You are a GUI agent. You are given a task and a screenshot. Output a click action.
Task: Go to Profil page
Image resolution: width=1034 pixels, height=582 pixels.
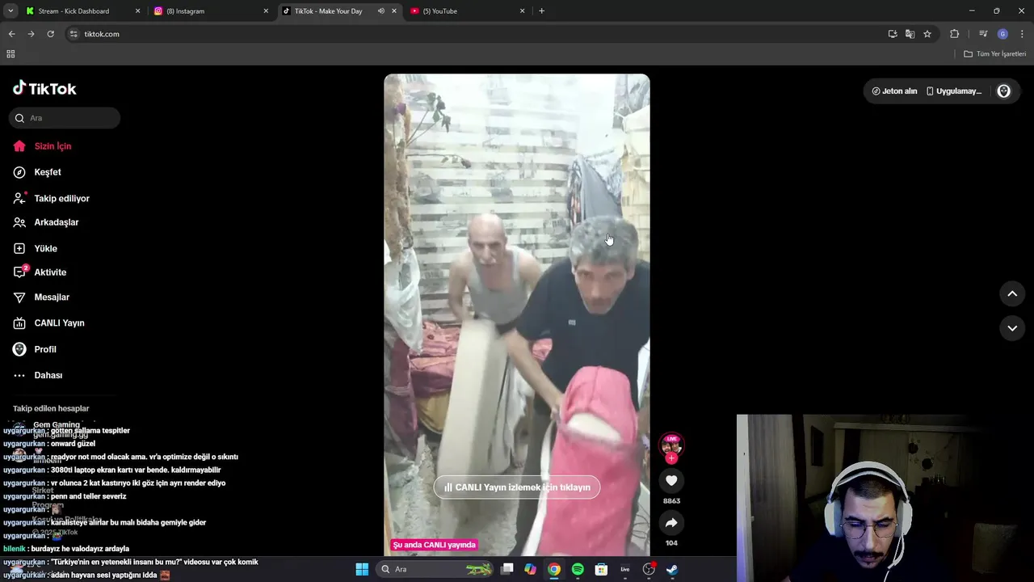point(35,349)
